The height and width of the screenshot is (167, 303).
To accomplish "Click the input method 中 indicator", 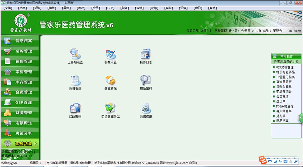I will tap(270, 161).
